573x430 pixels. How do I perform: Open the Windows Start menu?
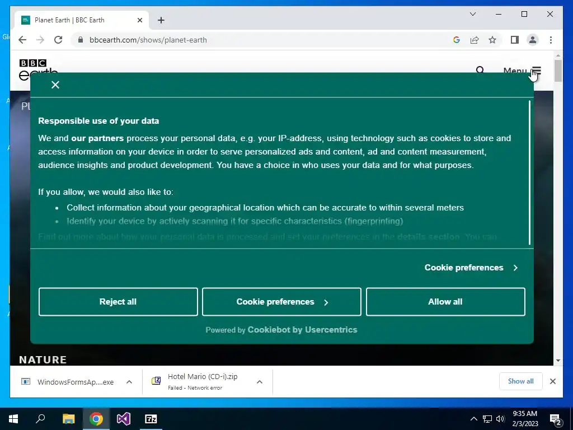pos(13,419)
